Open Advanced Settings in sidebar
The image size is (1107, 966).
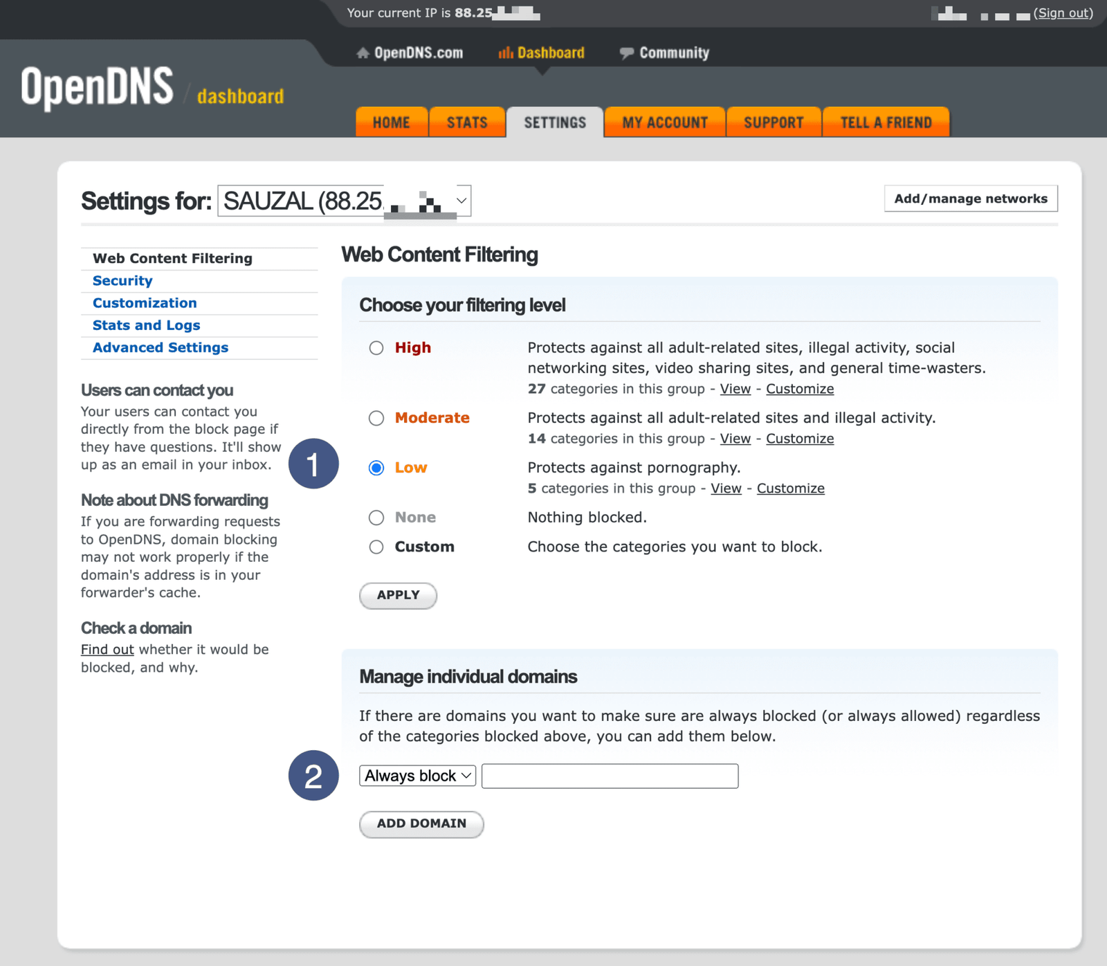[x=161, y=347]
